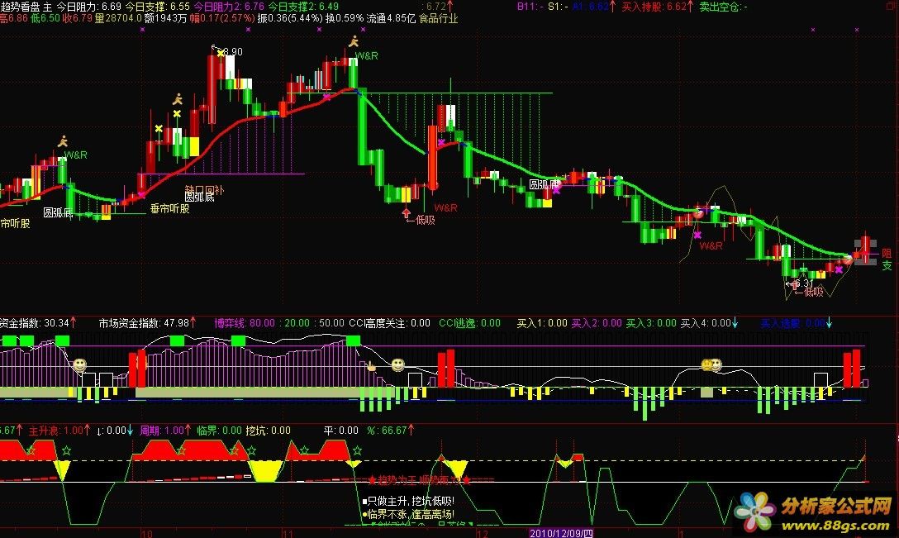
Task: Click the 挖坑: 0.00 readout
Action: 269,431
